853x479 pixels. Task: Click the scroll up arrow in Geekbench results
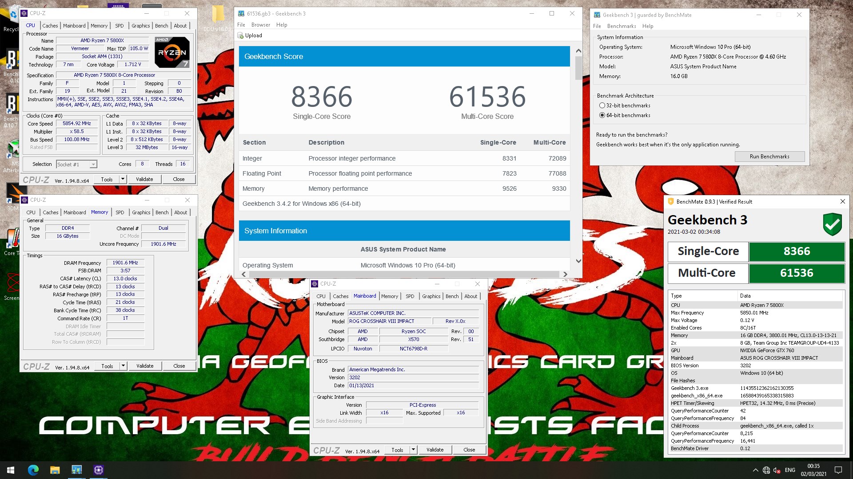(x=578, y=51)
